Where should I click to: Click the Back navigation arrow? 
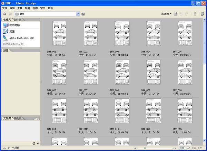point(4,14)
